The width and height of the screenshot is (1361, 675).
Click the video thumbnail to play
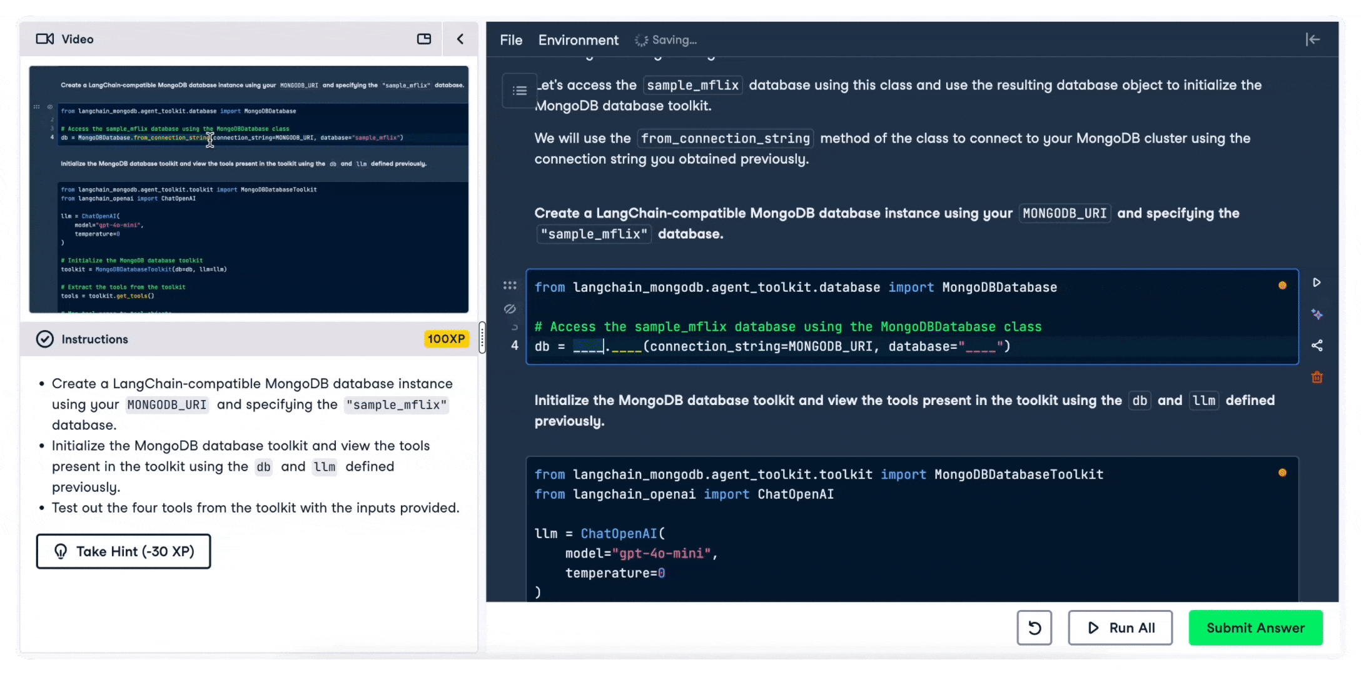248,189
